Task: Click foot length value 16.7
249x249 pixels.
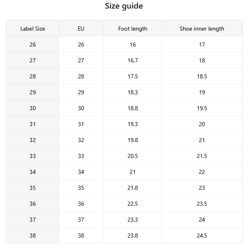Action: pos(133,60)
